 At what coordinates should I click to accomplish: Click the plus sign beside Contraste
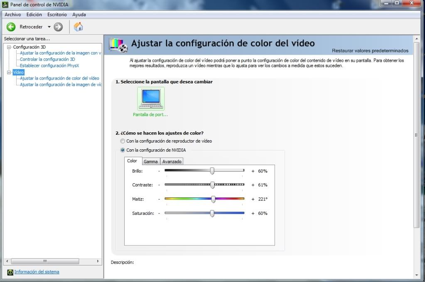253,185
